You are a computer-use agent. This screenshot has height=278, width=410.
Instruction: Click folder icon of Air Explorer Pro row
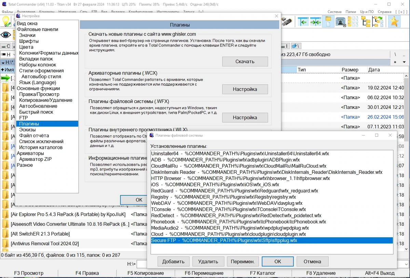click(x=5, y=214)
